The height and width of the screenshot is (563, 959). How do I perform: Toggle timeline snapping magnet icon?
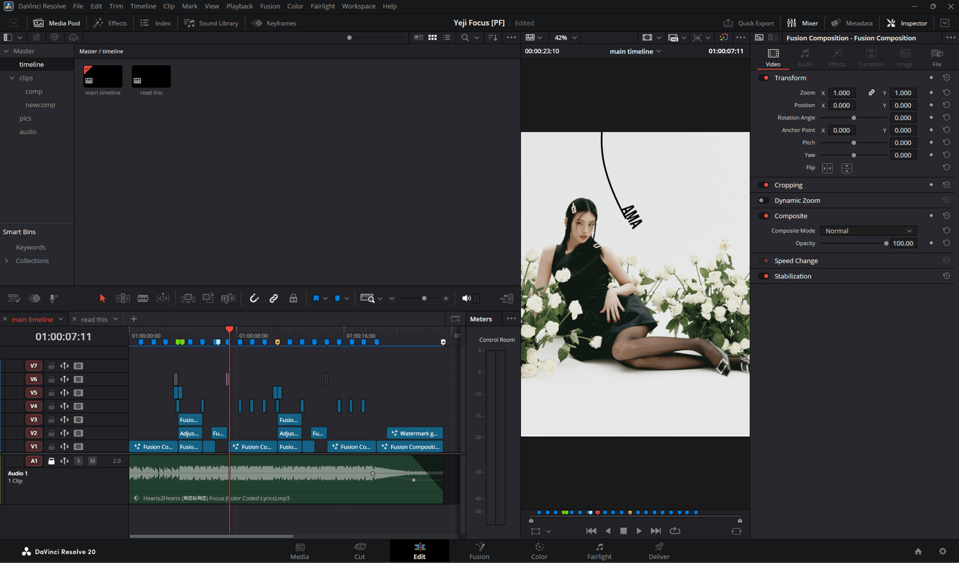click(254, 298)
